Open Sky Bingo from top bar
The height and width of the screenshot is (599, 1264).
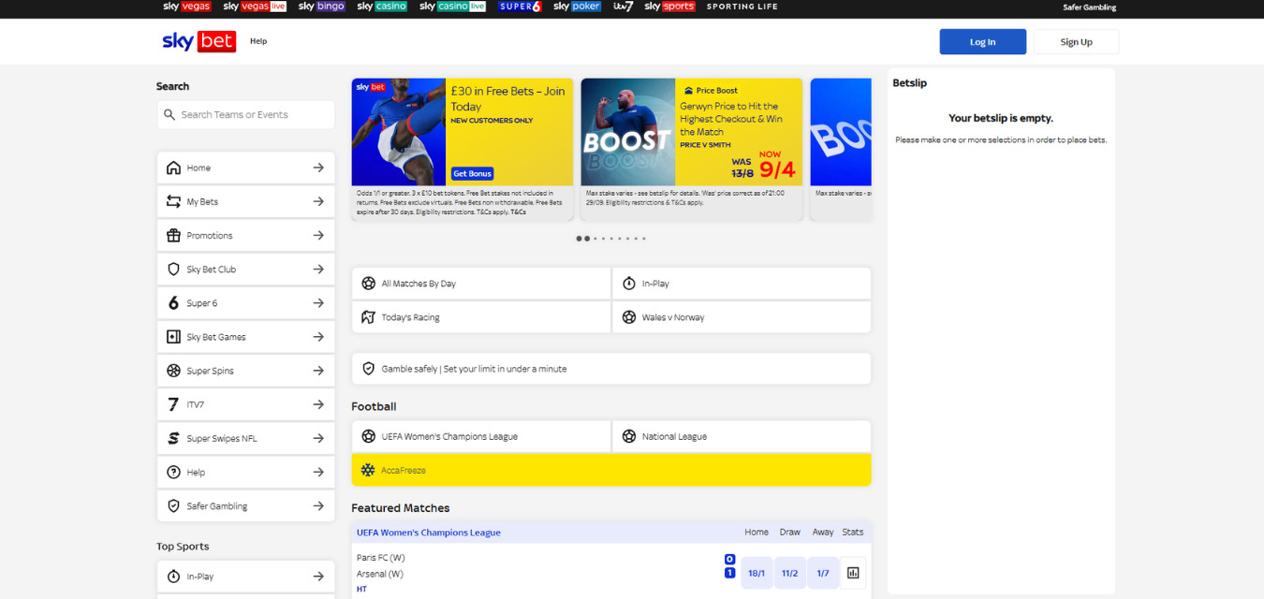(321, 7)
